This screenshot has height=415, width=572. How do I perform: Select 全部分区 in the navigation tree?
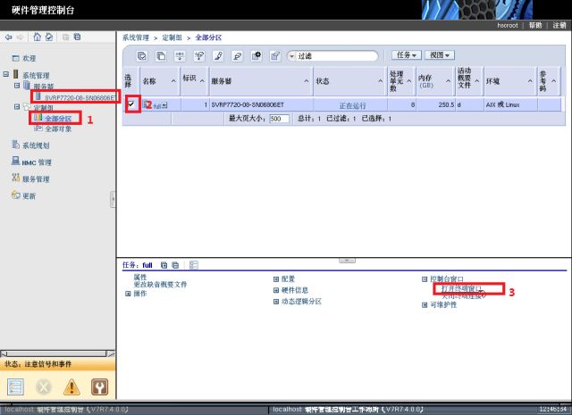[x=58, y=119]
